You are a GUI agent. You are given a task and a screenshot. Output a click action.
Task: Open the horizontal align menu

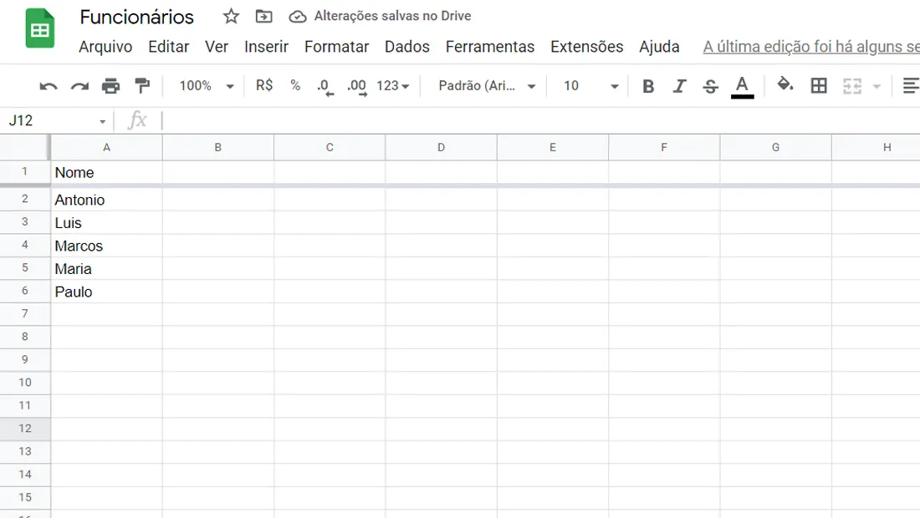click(911, 85)
